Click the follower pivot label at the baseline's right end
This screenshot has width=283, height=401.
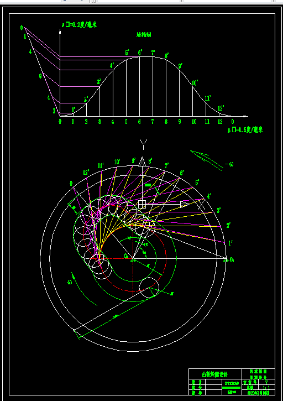pyautogui.click(x=232, y=260)
